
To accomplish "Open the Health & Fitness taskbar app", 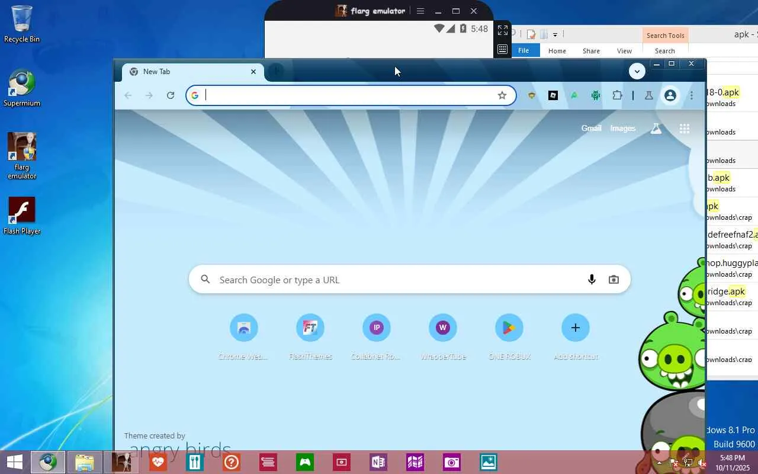I will point(158,462).
